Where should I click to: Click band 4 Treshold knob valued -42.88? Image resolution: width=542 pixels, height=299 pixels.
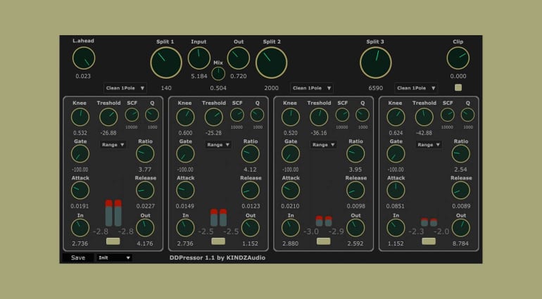[x=424, y=117]
